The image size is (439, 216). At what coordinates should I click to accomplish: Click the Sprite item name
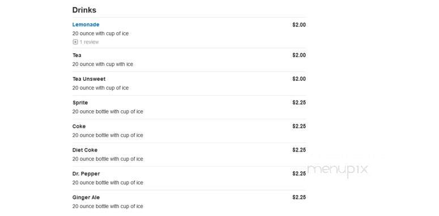80,102
